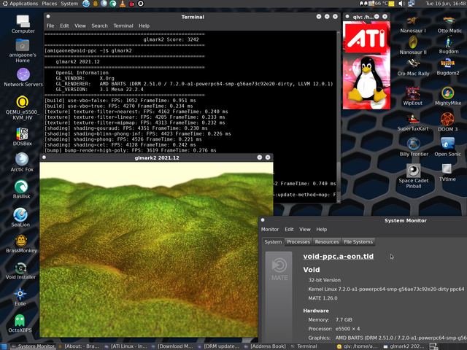467x350 pixels.
Task: Launch BrassMonkey desktop icon
Action: (21, 244)
